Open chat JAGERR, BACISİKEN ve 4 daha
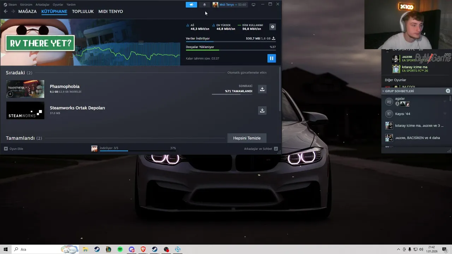The height and width of the screenshot is (254, 452). click(417, 138)
